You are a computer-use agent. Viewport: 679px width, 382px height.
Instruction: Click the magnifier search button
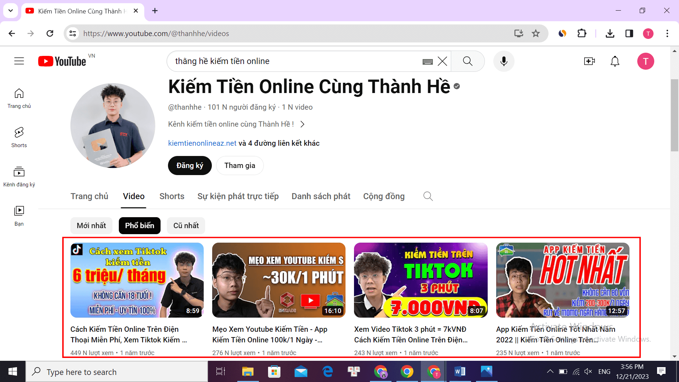(x=468, y=61)
